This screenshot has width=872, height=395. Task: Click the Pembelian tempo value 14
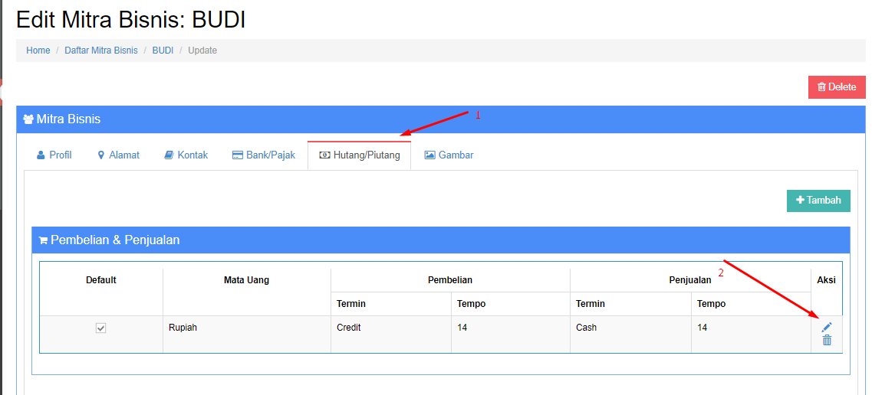511,334
